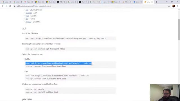Open the 'zypper' link for openSUSE

pyautogui.click(x=28, y=22)
